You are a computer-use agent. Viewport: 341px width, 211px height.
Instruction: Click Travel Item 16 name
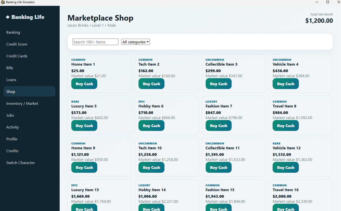click(x=286, y=190)
